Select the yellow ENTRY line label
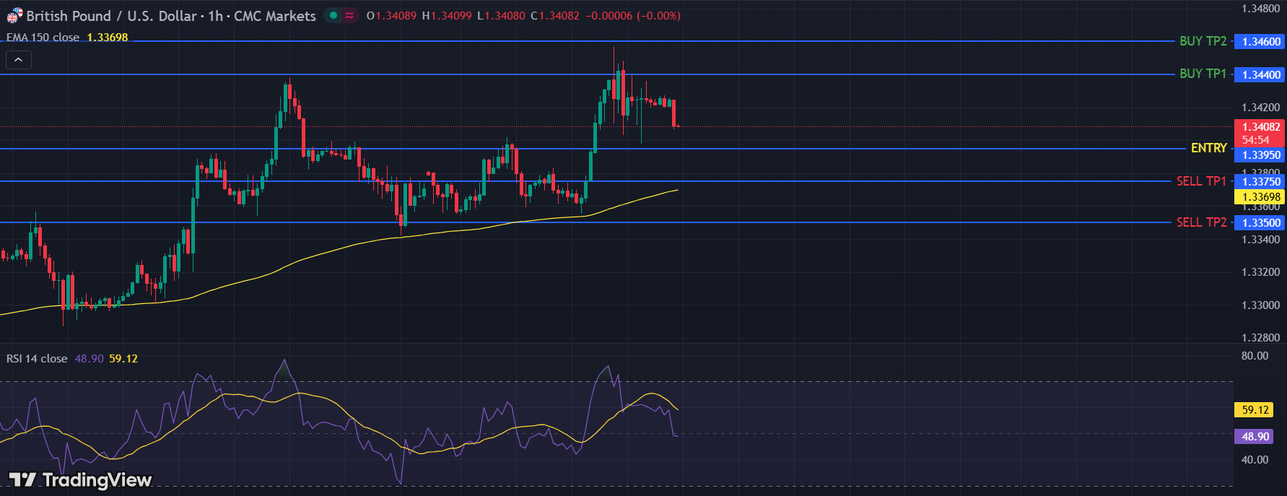Screen dimensions: 1287x496 tap(1208, 148)
